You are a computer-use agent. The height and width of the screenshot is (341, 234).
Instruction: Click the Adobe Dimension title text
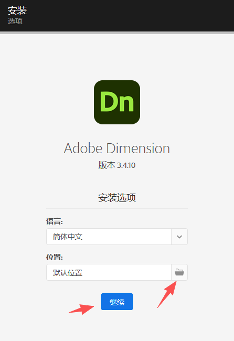click(x=117, y=148)
